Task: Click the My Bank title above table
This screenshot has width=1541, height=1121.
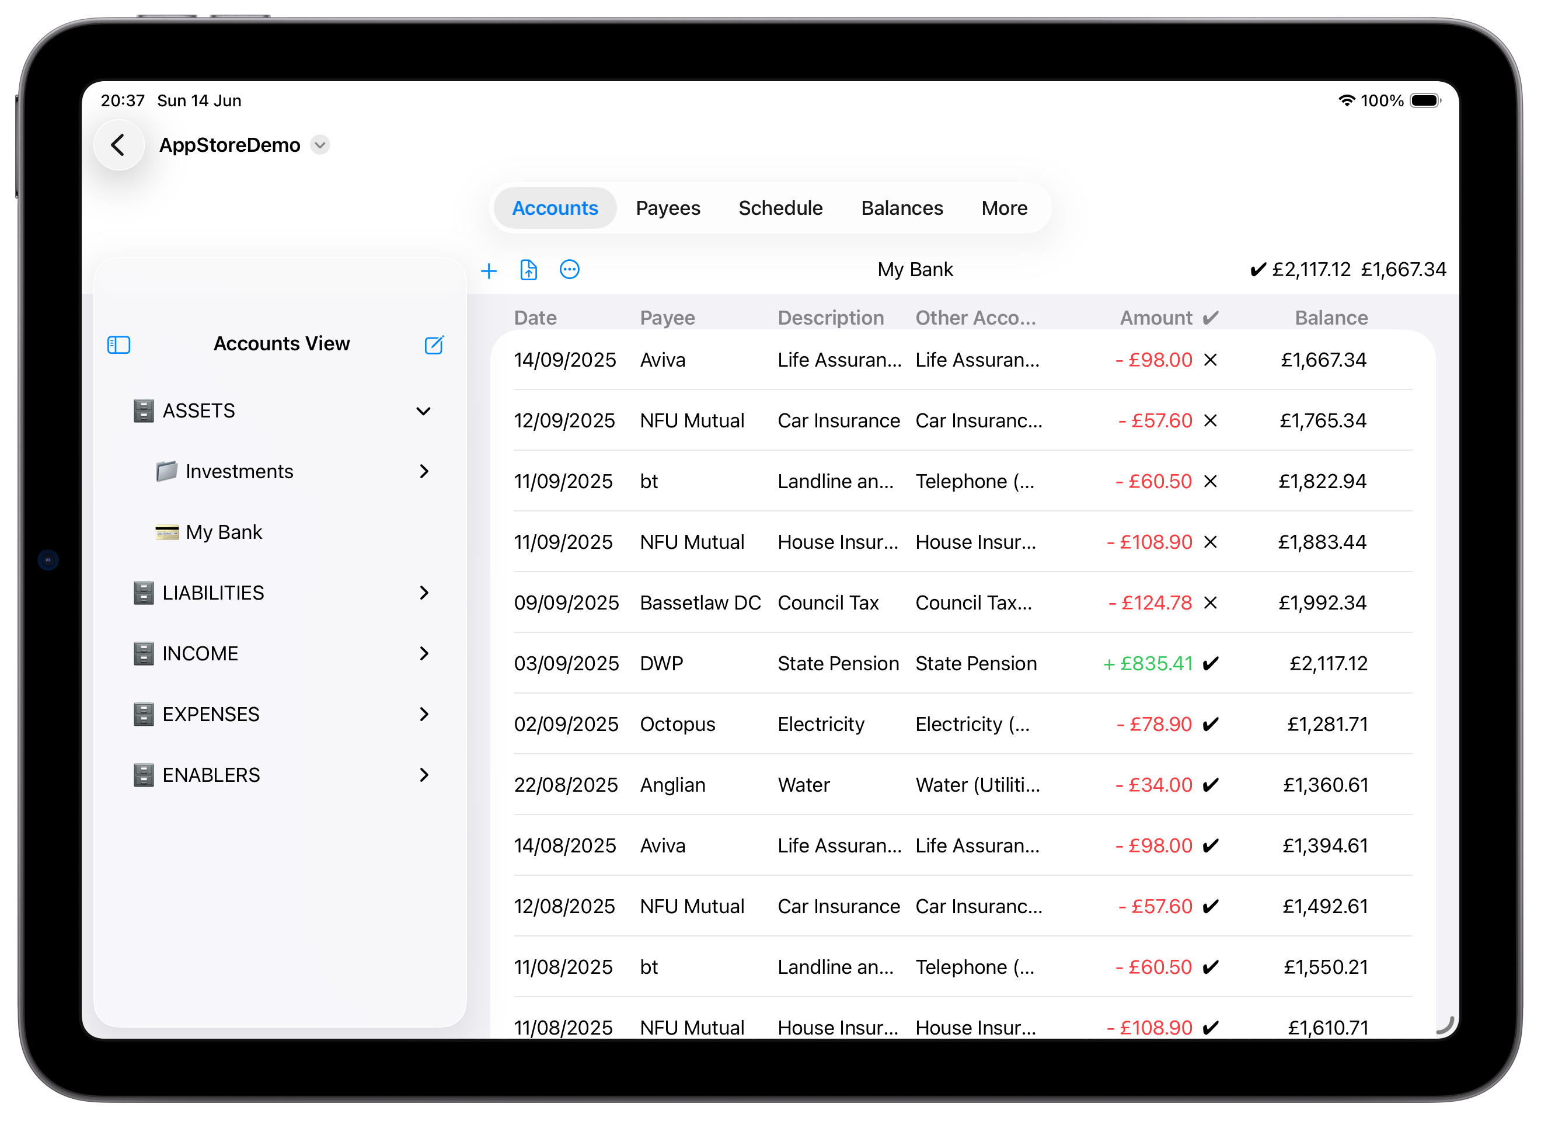Action: (915, 270)
